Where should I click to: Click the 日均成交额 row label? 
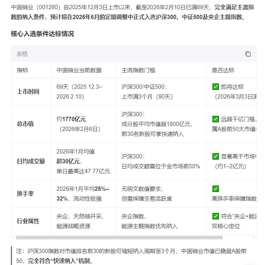(31, 161)
